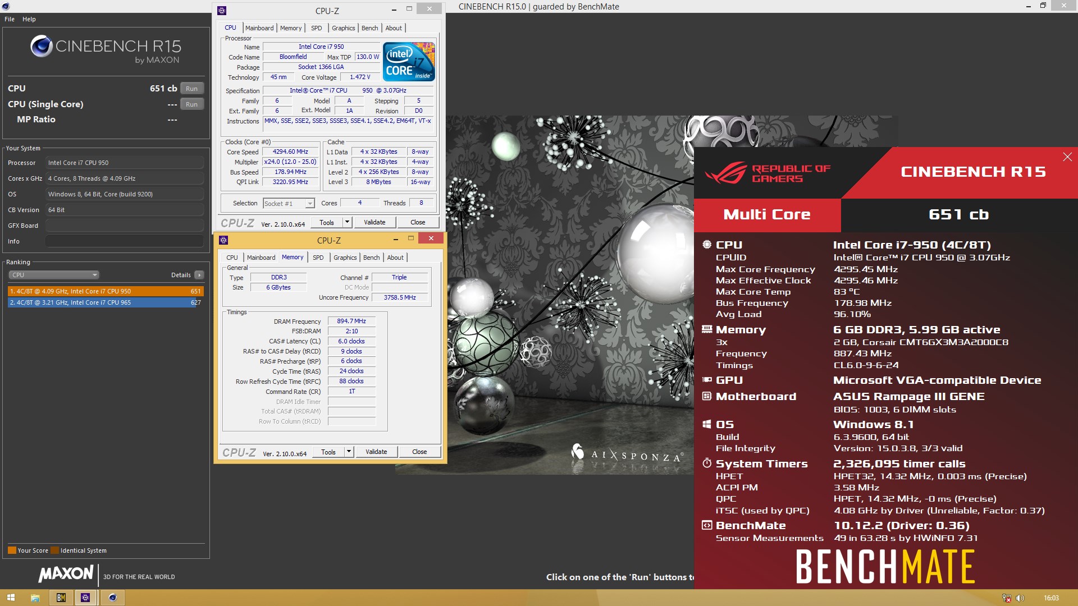Viewport: 1078px width, 606px height.
Task: Click the MAXON logo at bottom left
Action: [x=66, y=573]
